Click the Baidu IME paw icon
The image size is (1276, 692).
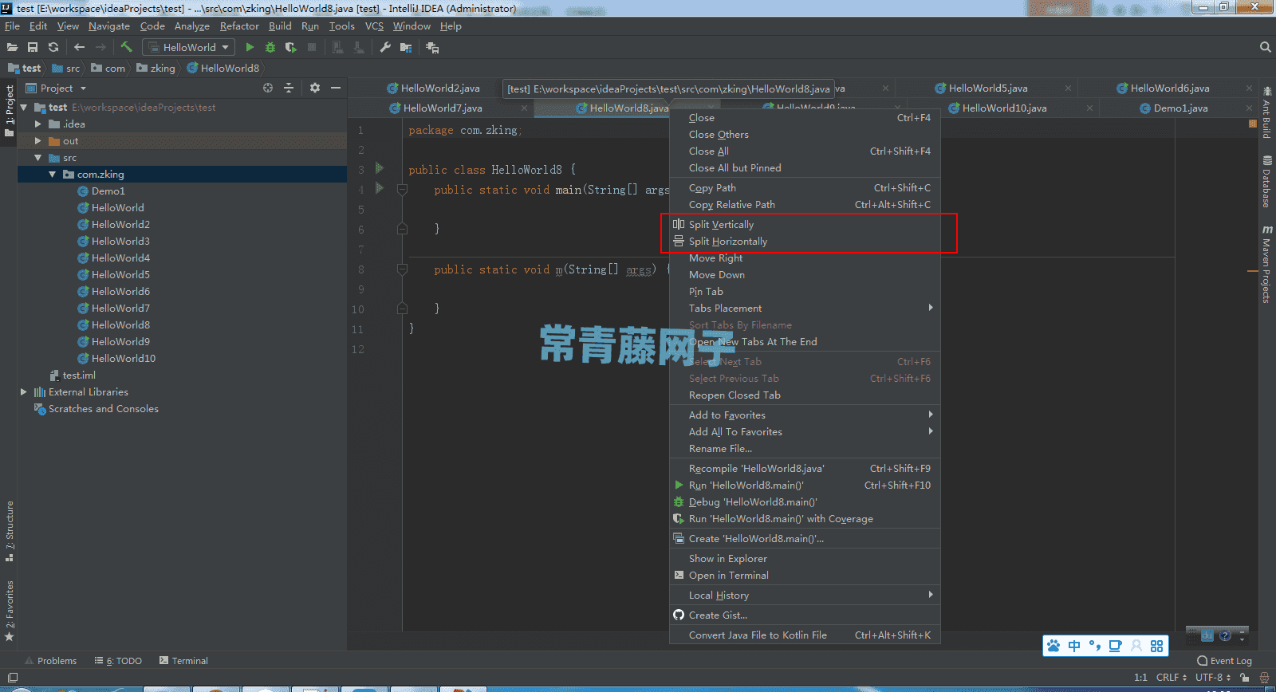pos(1053,646)
